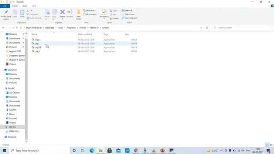Select Music under This PC
The width and height of the screenshot is (274, 154).
point(12,114)
